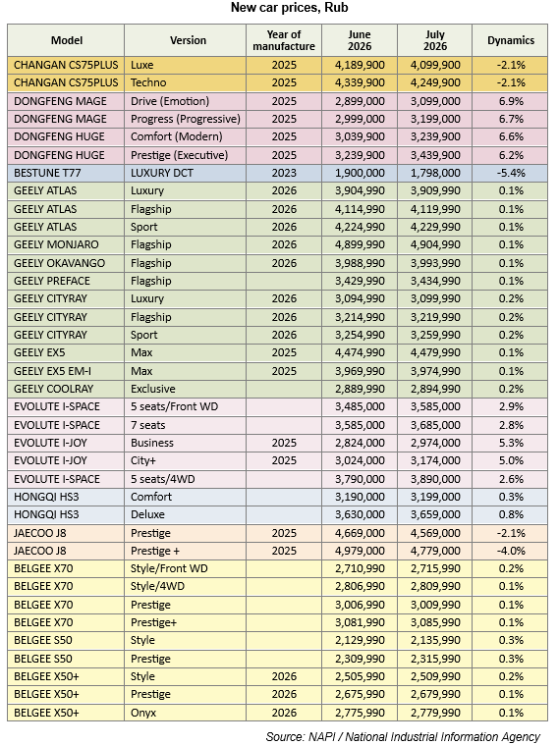Select the Dynamics column header
This screenshot has height=745, width=558.
(511, 40)
